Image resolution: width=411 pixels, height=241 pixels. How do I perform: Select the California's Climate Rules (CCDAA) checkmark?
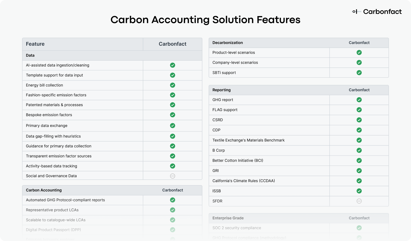(x=359, y=181)
